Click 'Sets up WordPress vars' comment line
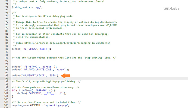This screenshot has height=108, width=188. pyautogui.click(x=46, y=102)
